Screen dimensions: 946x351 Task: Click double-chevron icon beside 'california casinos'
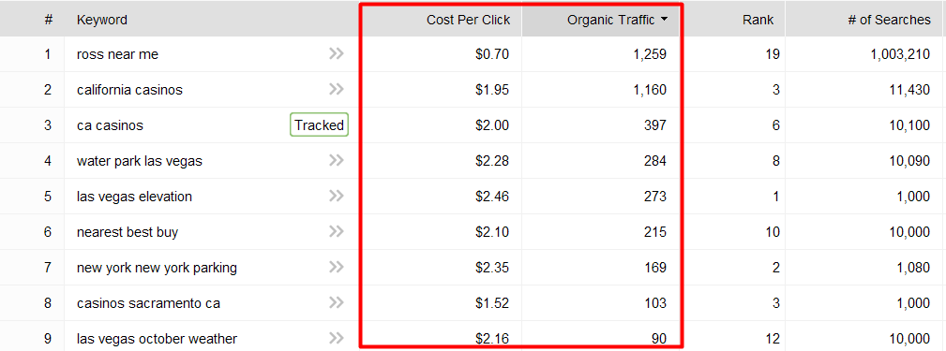pyautogui.click(x=336, y=89)
